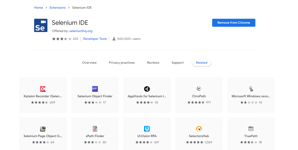Open the xPath Finder document icon
Image resolution: width=298 pixels, height=150 pixels.
(x=95, y=129)
